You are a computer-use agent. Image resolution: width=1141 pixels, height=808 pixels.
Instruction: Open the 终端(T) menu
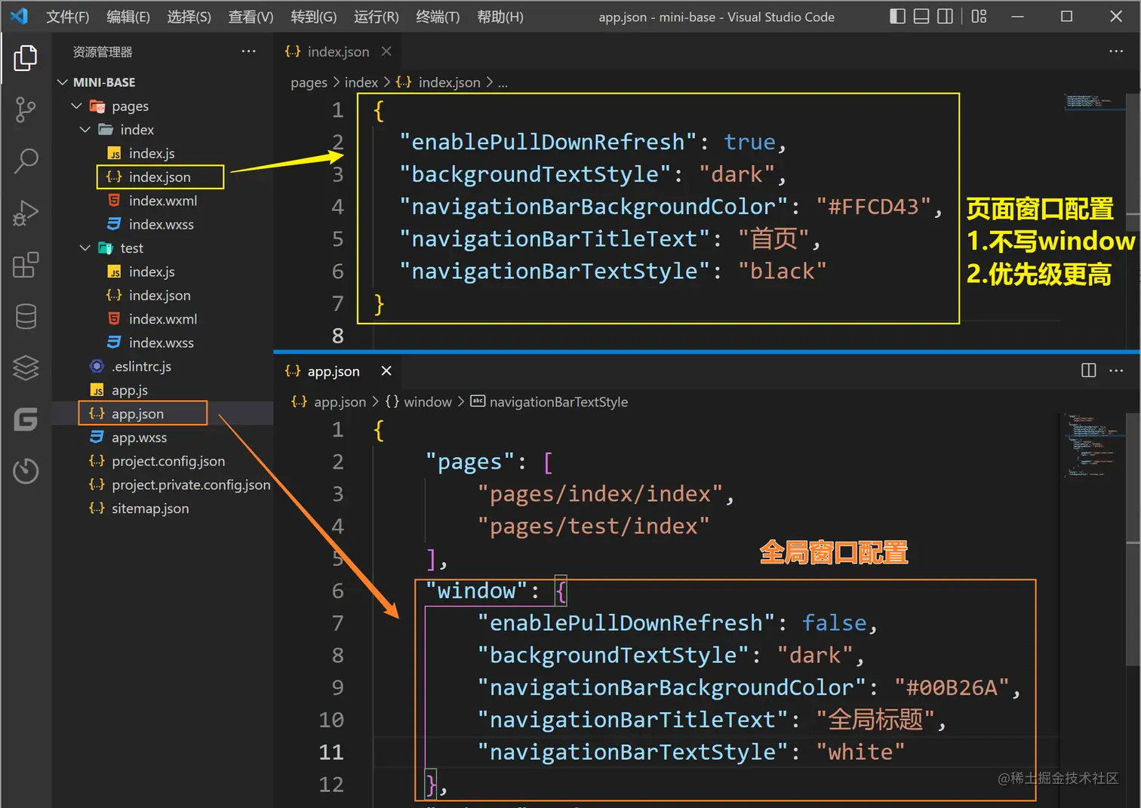coord(438,17)
